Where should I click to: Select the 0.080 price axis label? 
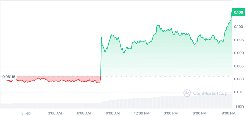point(238,79)
